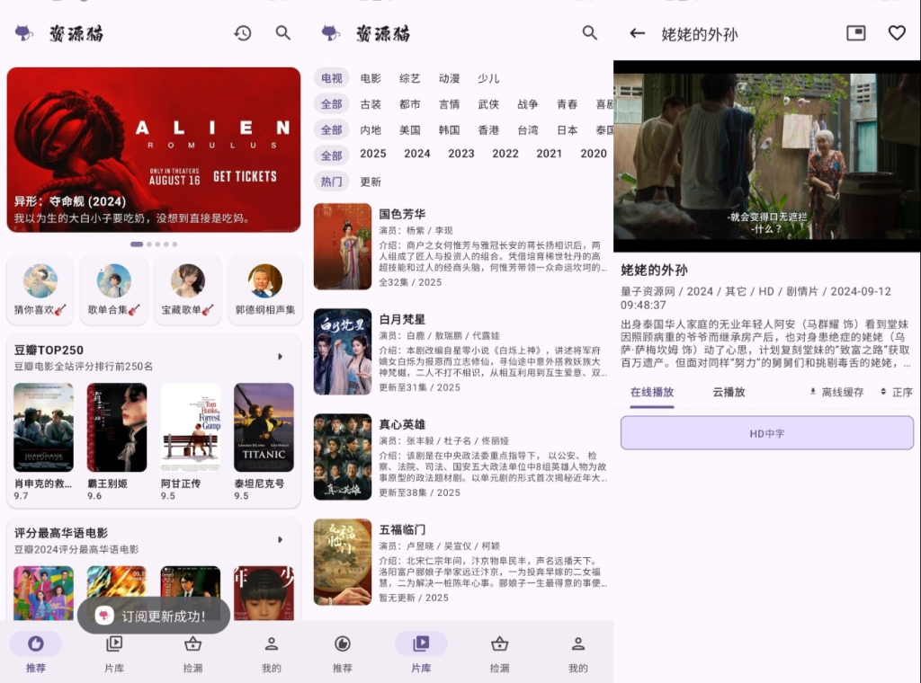Viewport: 921px width, 683px height.
Task: Open 阿甘正传 poster
Action: coord(191,427)
